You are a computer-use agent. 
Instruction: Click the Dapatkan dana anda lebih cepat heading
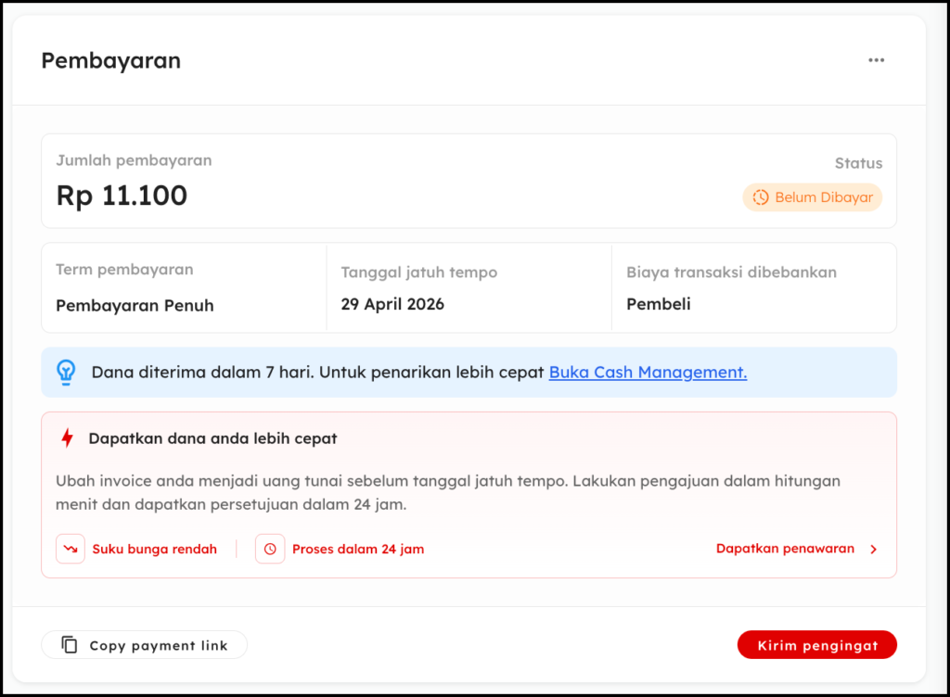[212, 438]
